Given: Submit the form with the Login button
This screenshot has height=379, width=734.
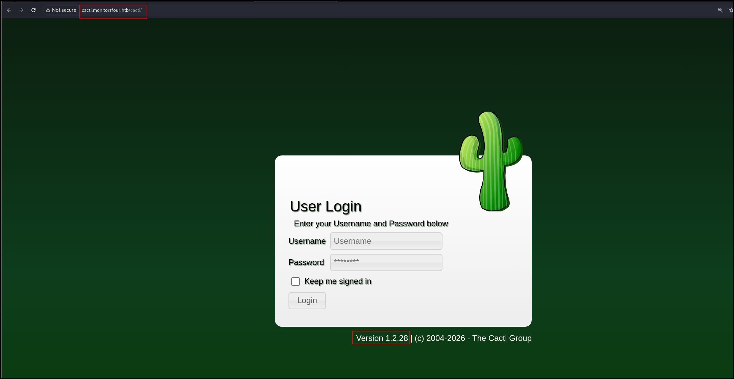Looking at the screenshot, I should (x=307, y=300).
